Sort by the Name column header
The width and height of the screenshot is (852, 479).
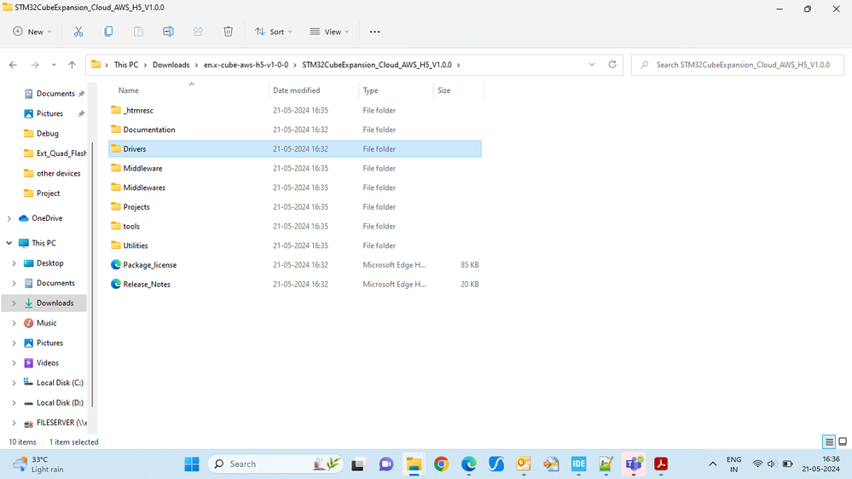tap(129, 90)
